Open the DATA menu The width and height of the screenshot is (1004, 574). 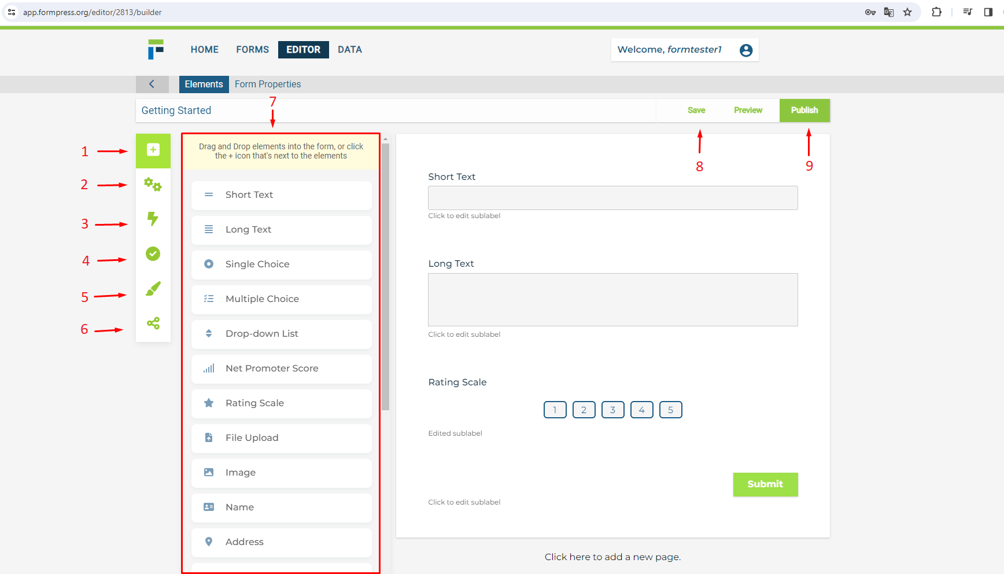point(350,50)
